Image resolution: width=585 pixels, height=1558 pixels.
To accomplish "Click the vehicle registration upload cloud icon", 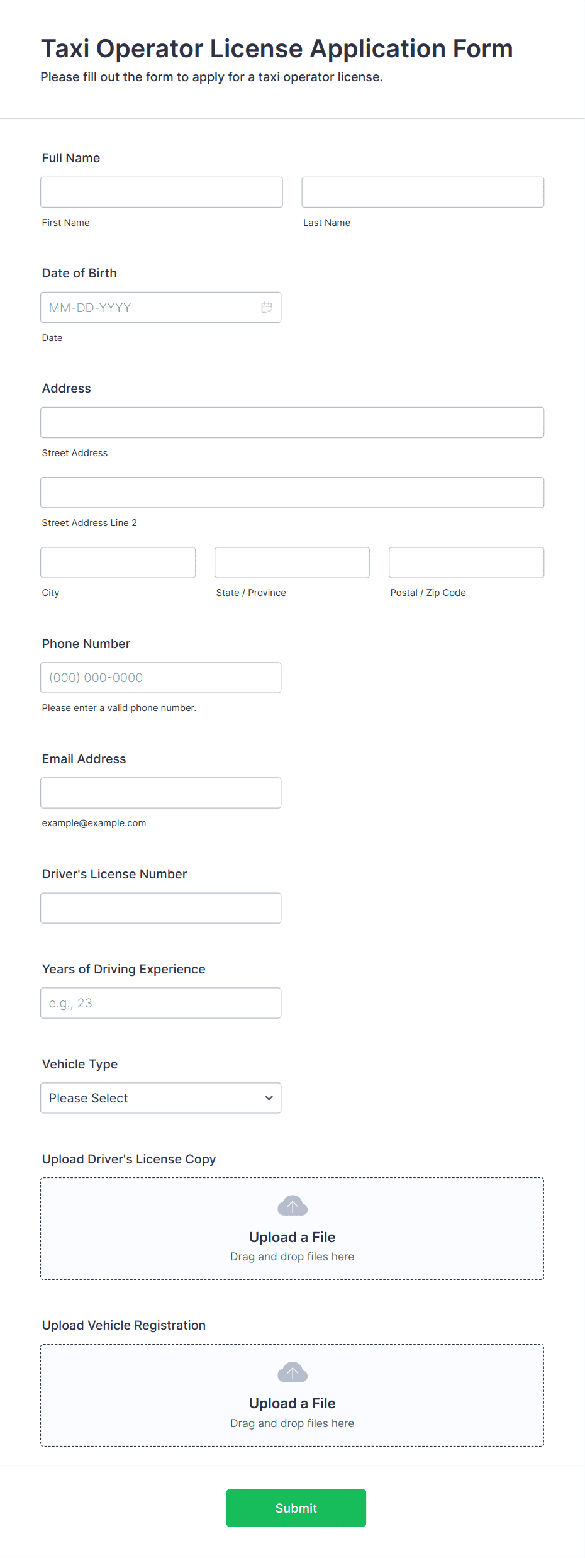I will coord(292,1372).
